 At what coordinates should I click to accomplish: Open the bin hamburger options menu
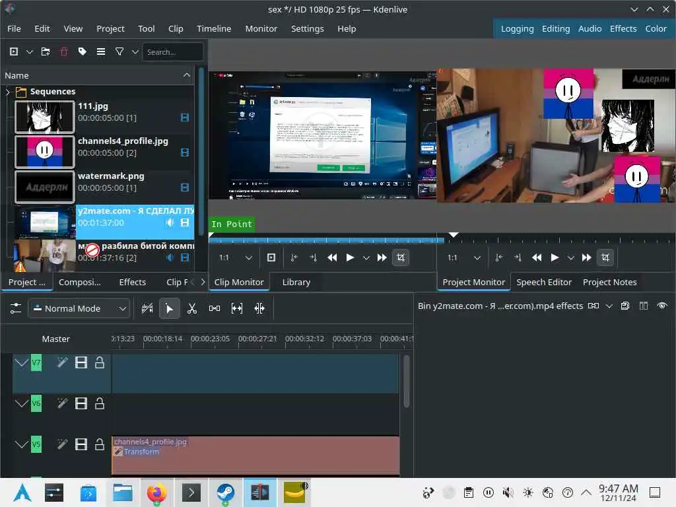(x=101, y=51)
